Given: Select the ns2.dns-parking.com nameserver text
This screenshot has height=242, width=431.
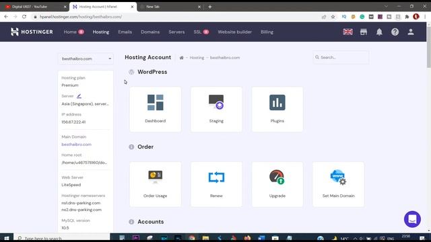Looking at the screenshot, I should point(81,210).
